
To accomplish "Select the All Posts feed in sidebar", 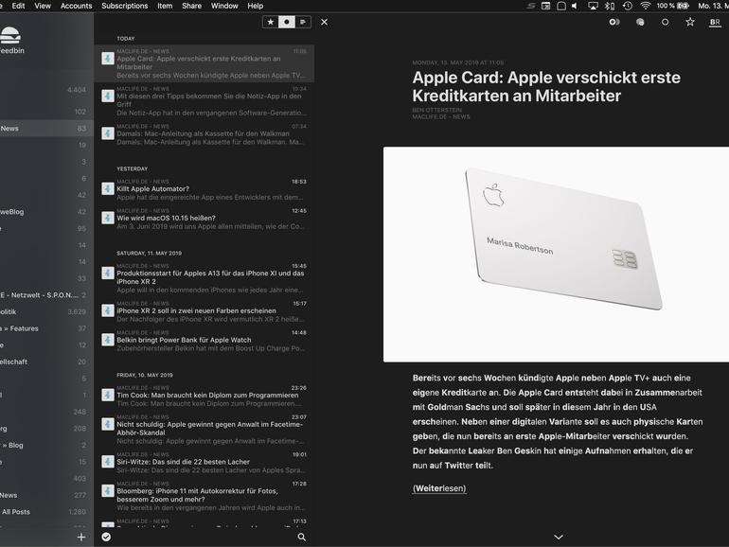I will [46, 512].
